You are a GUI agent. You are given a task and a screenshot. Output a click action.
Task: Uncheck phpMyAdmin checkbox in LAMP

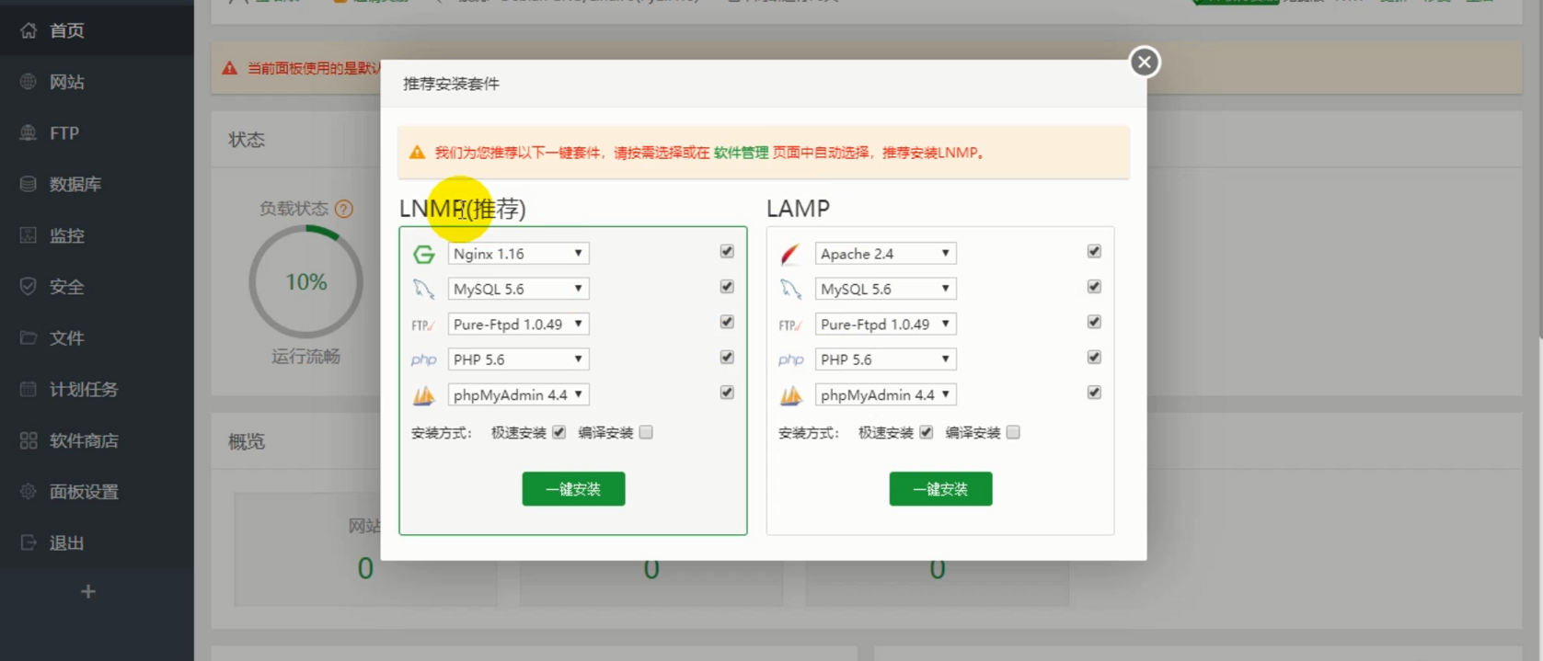click(x=1094, y=393)
